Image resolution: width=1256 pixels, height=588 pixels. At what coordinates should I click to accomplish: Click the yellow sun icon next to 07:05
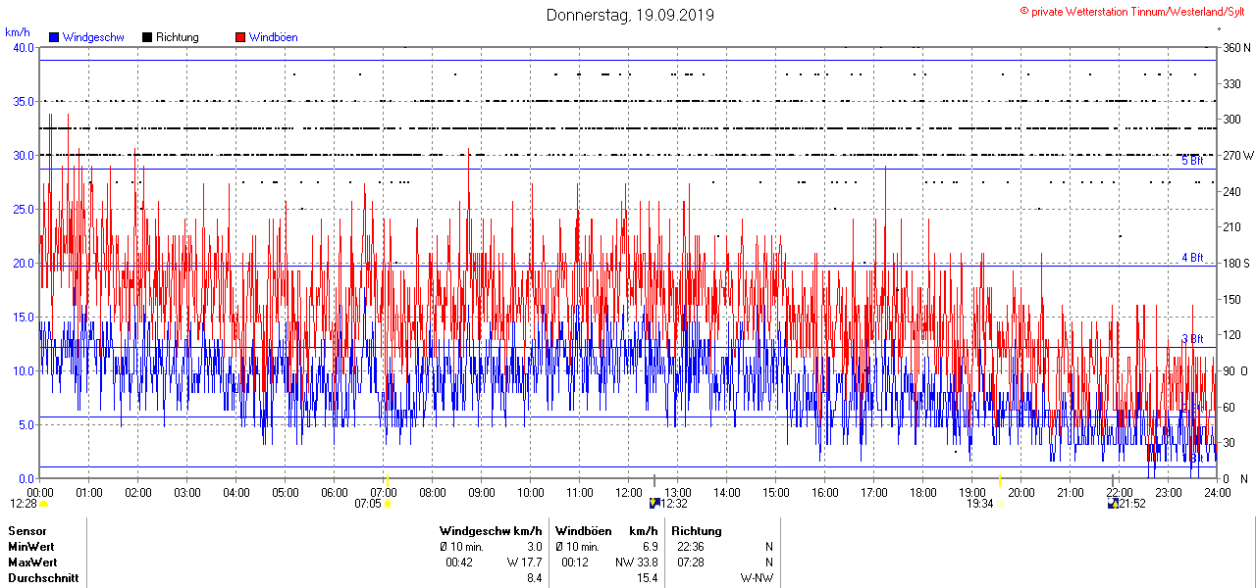388,504
